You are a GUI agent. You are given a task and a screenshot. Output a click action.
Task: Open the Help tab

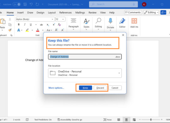tap(112, 13)
